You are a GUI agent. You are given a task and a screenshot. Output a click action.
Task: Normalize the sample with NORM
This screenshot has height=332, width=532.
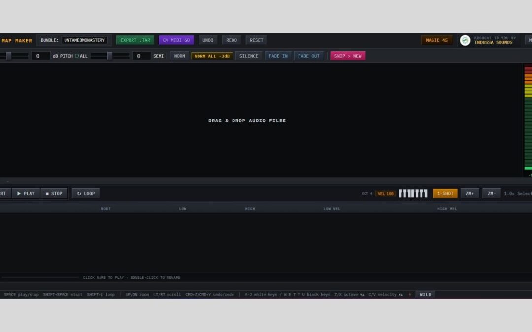click(x=179, y=56)
